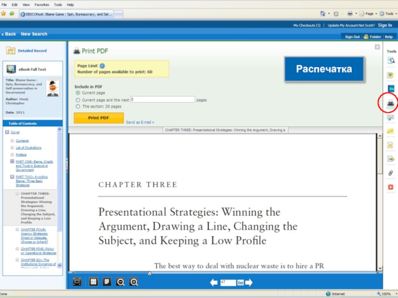Click the "Send as E-mail" link
The width and height of the screenshot is (398, 298).
(x=140, y=122)
